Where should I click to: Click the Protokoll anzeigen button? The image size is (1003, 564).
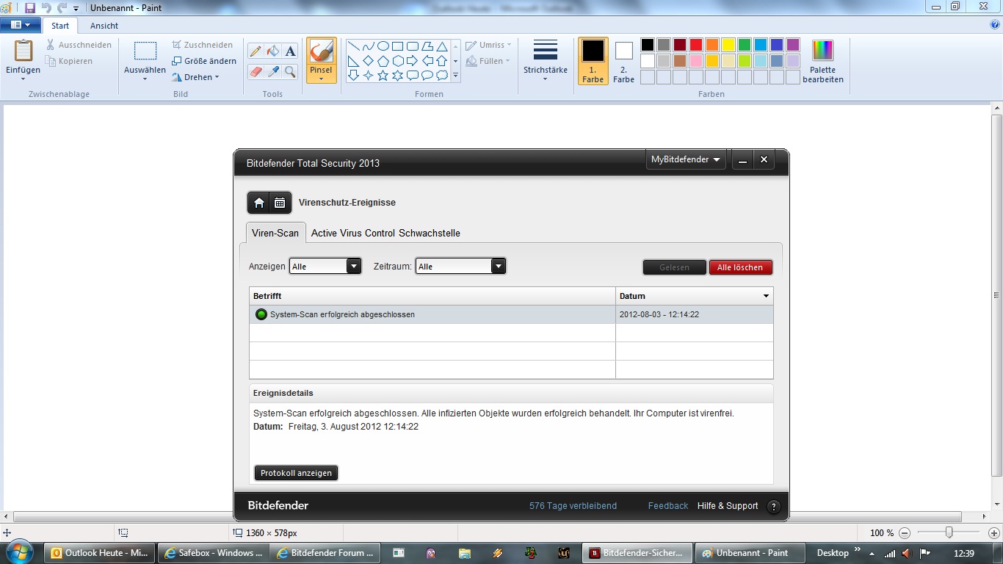(296, 473)
